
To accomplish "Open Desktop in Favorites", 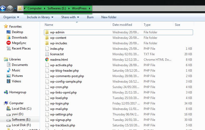I will [17, 32].
